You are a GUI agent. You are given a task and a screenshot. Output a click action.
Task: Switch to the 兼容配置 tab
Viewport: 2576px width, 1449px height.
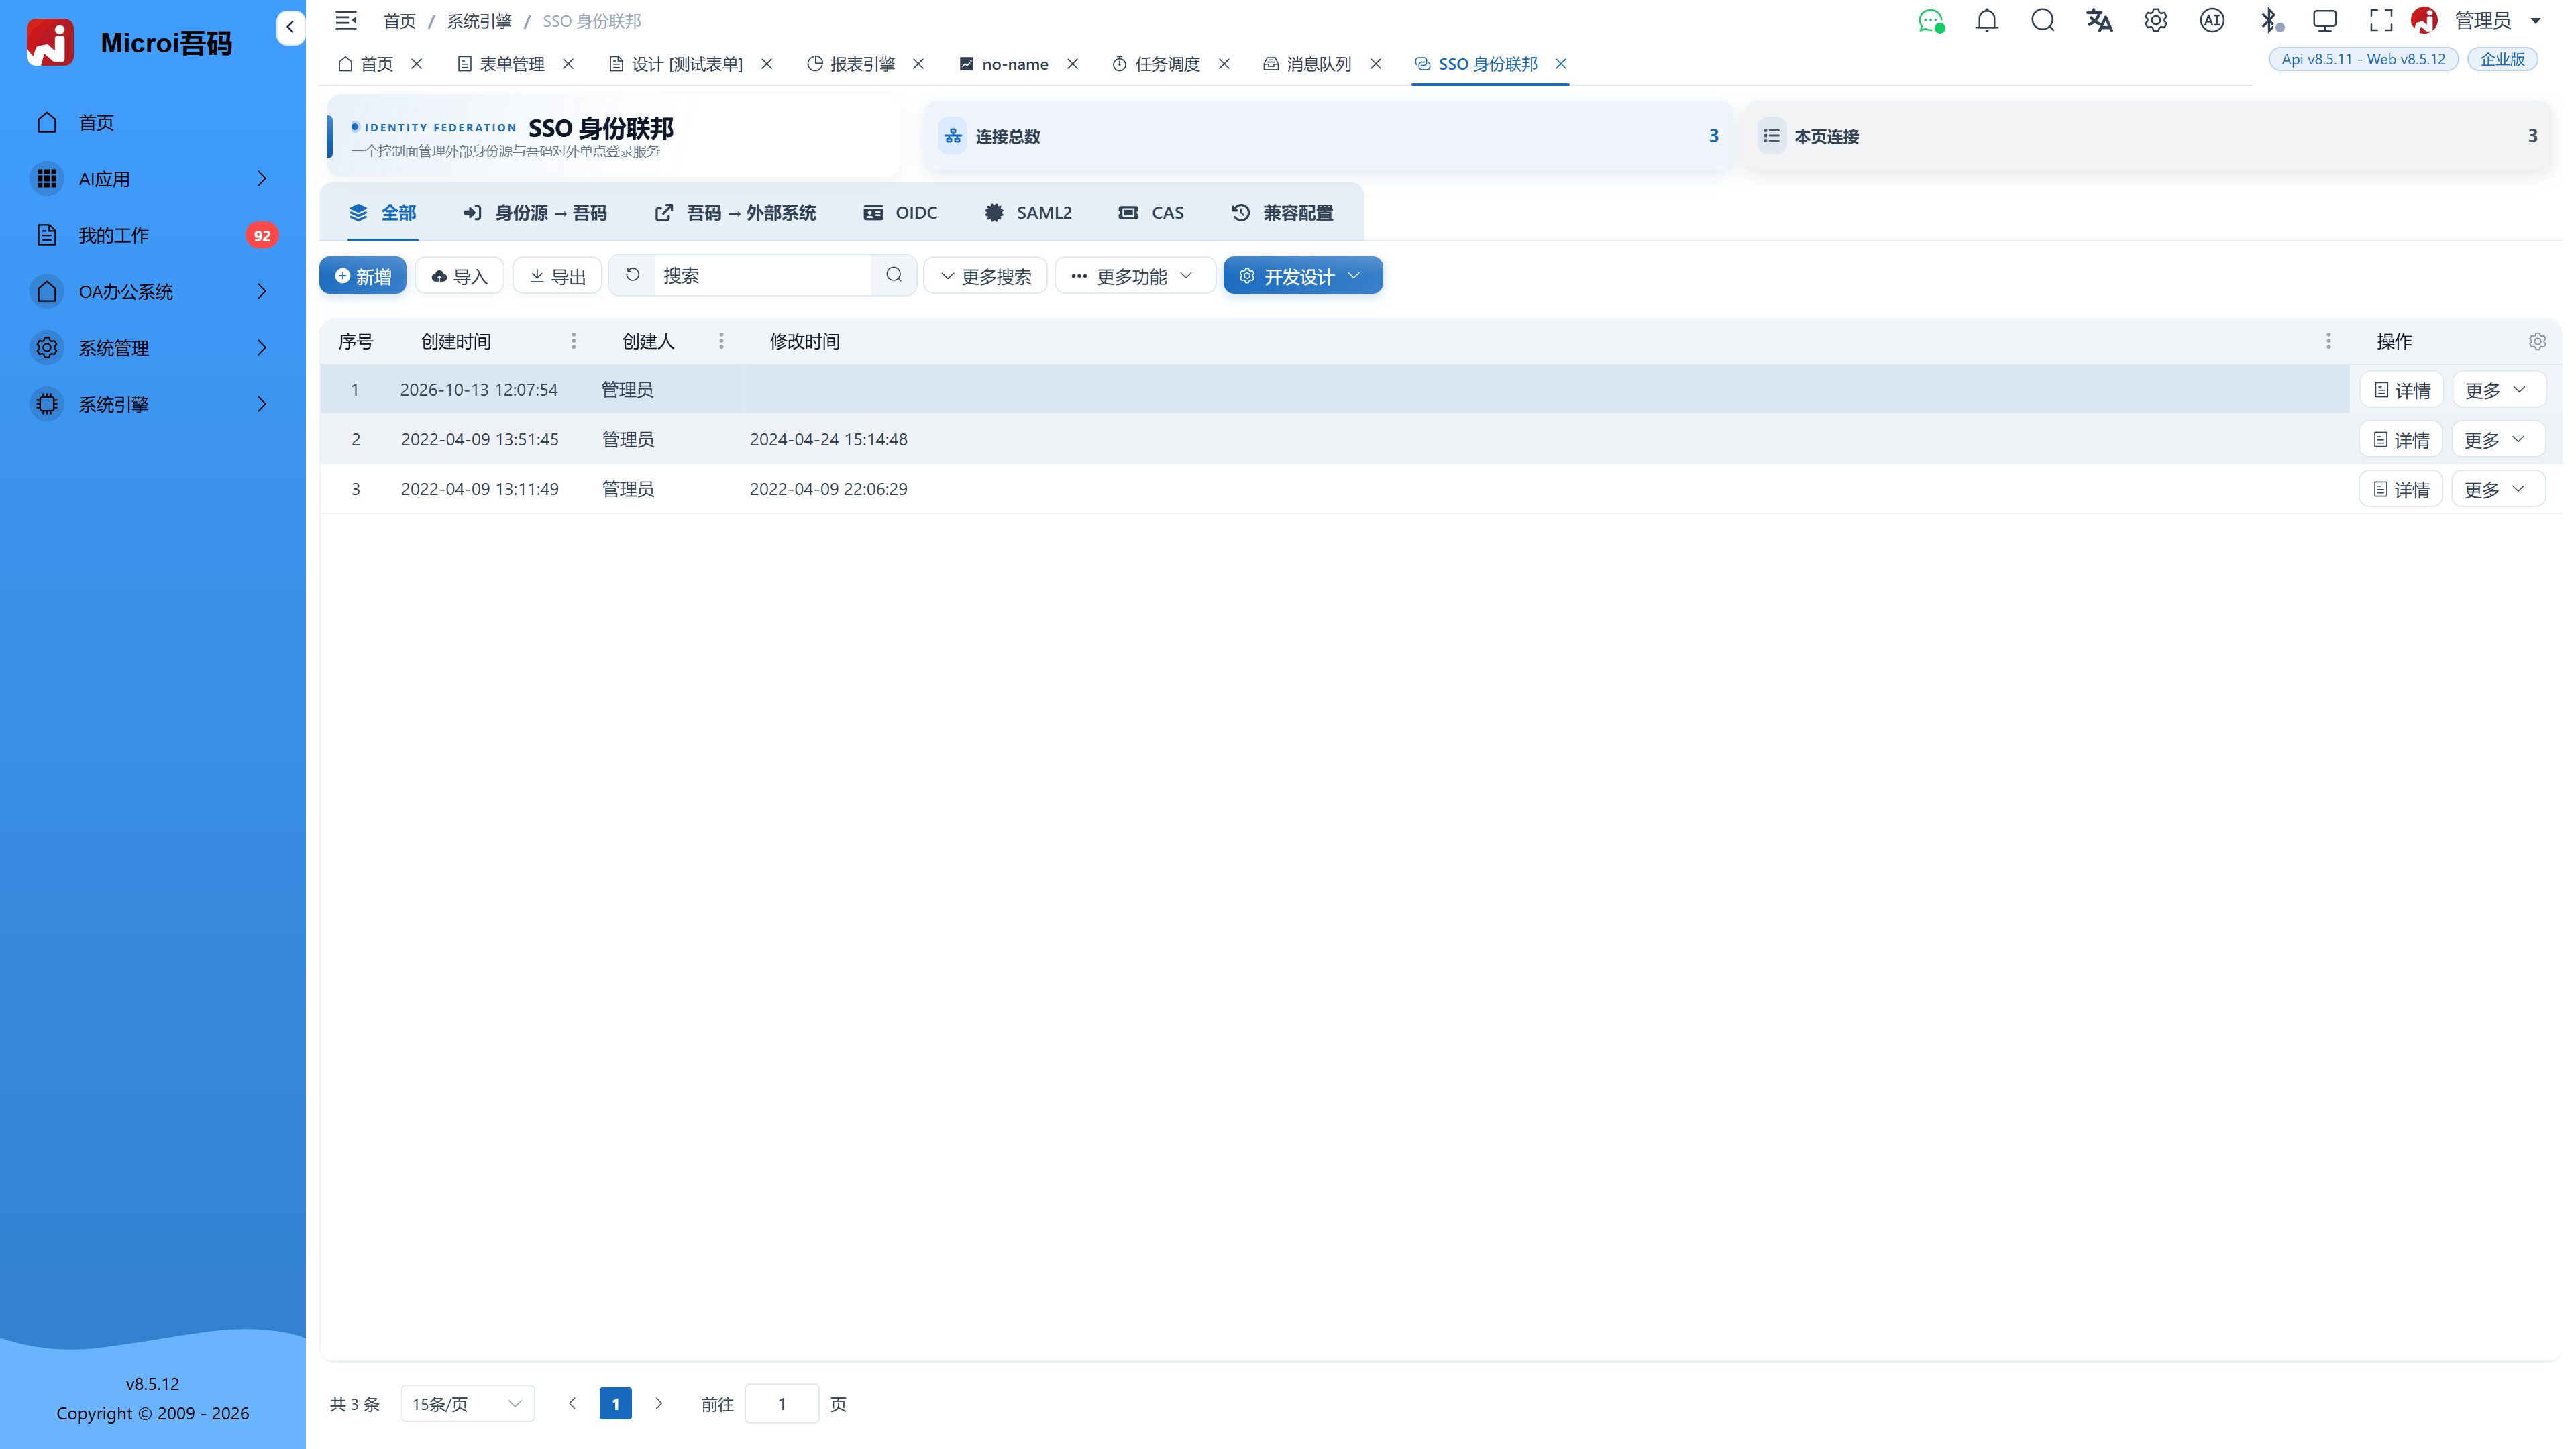point(1282,213)
